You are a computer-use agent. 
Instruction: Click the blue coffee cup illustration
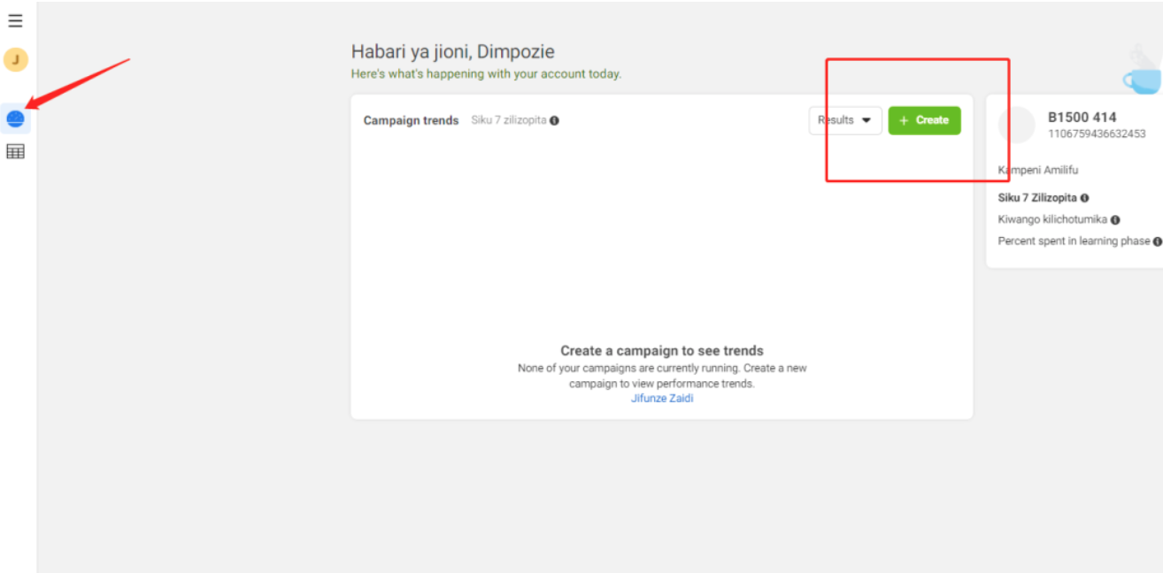point(1141,74)
